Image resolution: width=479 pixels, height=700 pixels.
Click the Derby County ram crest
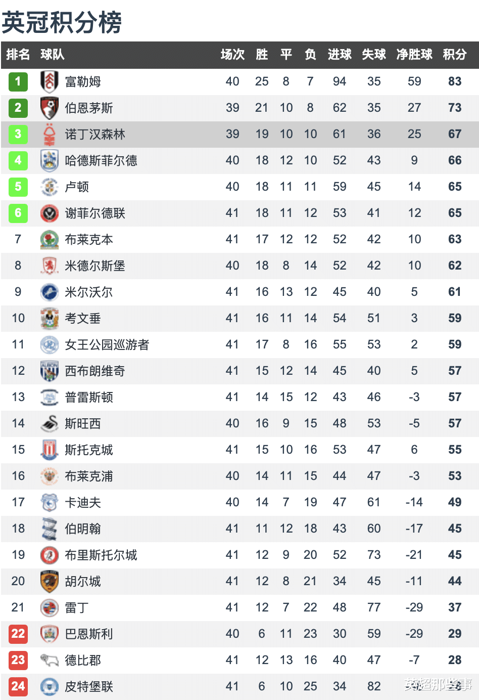click(x=49, y=660)
